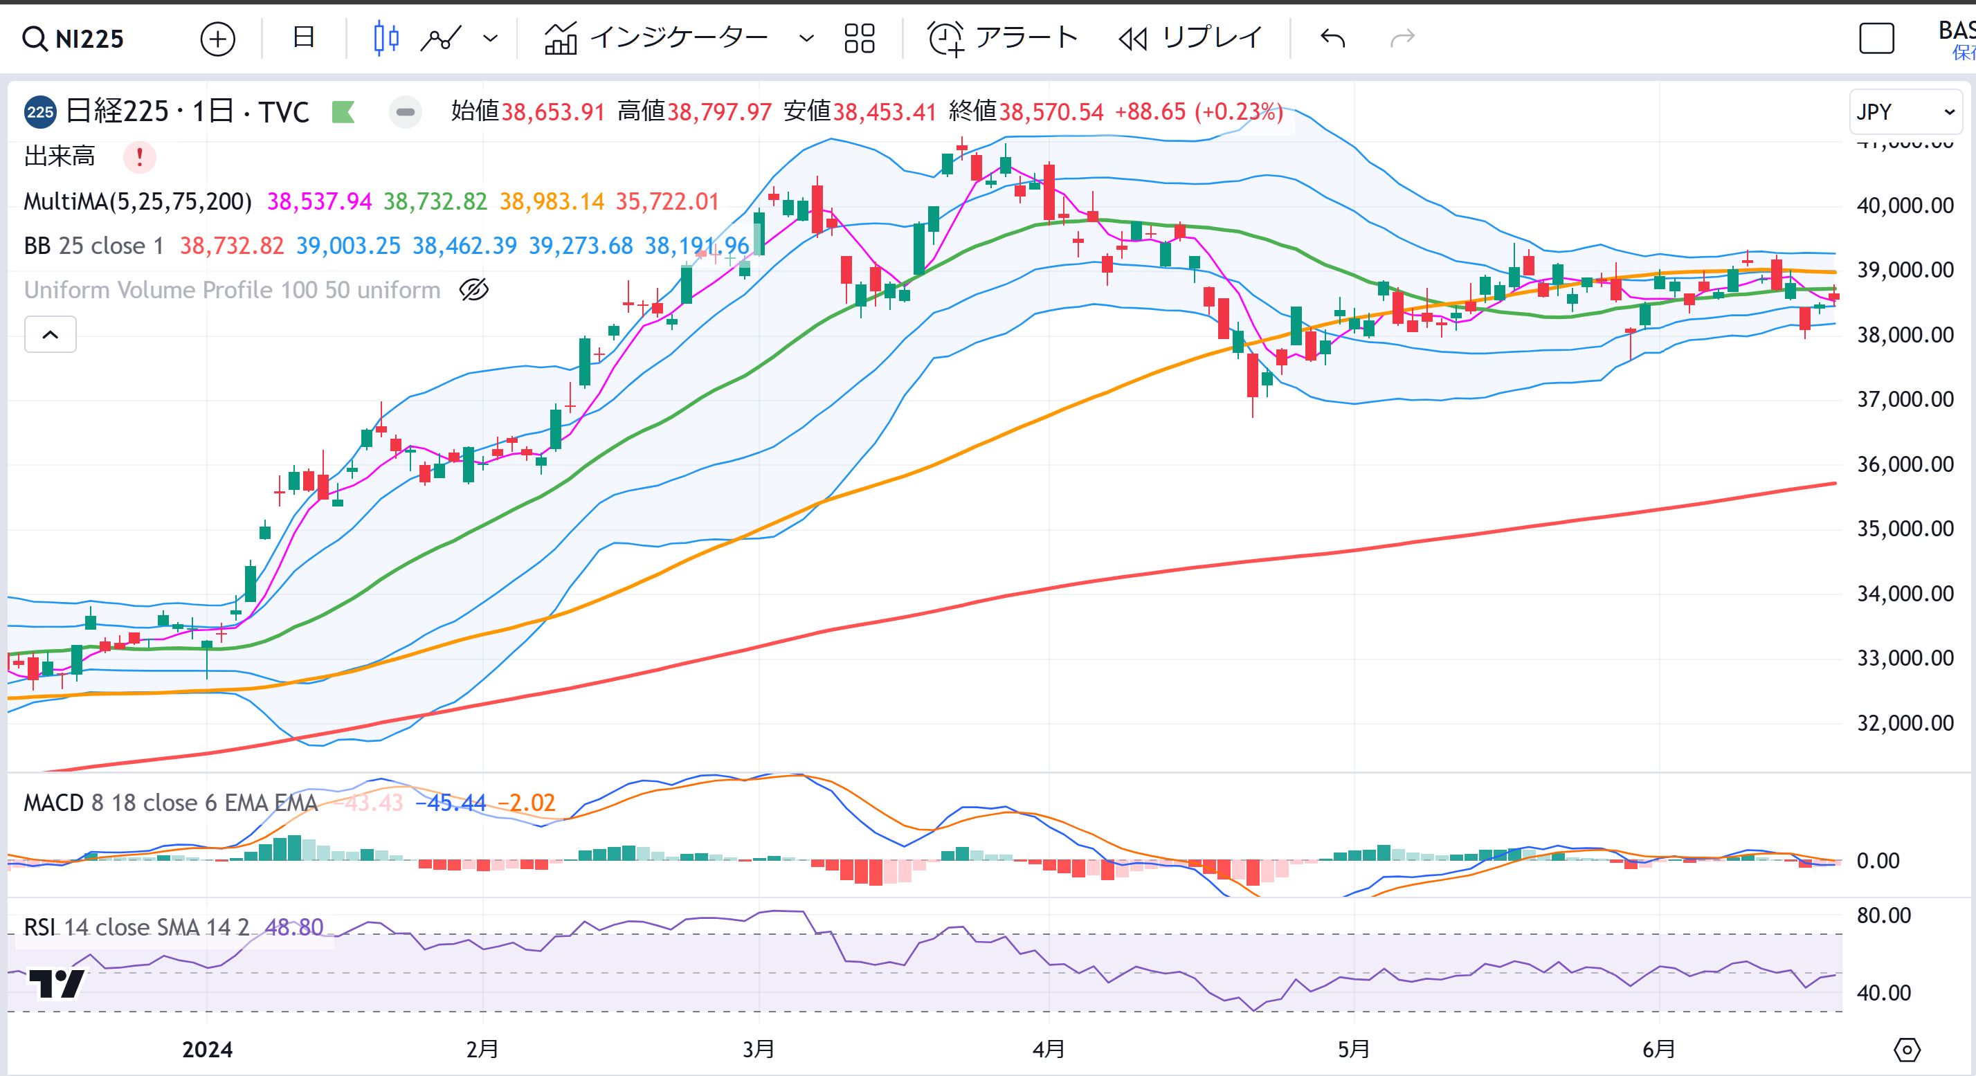
Task: Start bar replay with リプレイ
Action: point(1190,37)
